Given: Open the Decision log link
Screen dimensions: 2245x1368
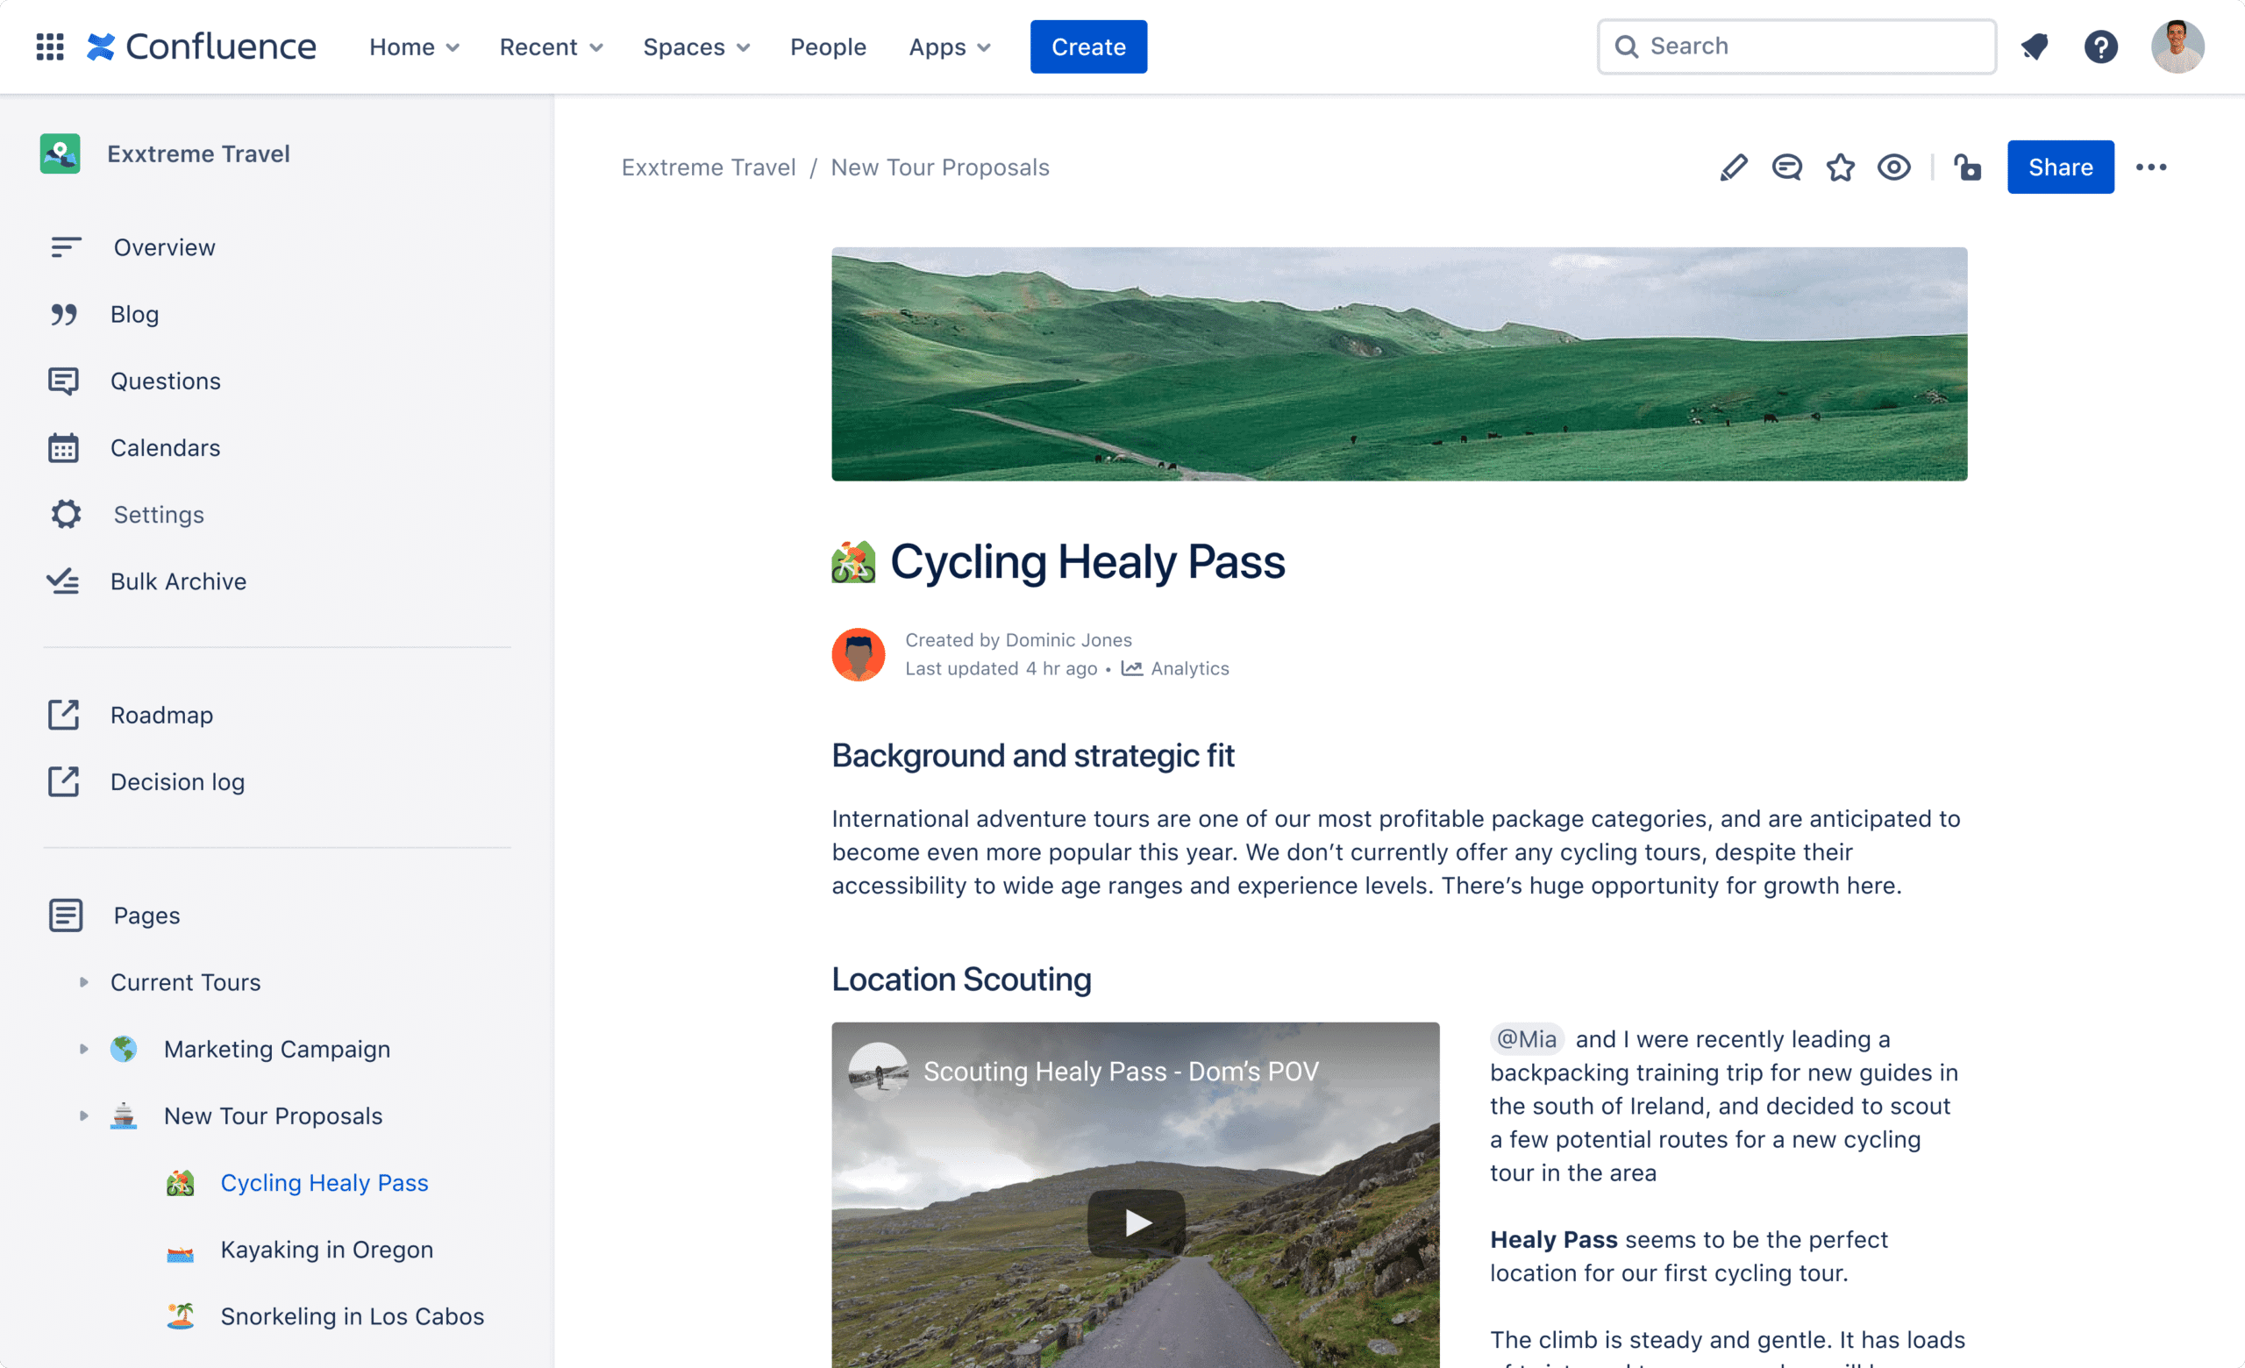Looking at the screenshot, I should tap(177, 781).
